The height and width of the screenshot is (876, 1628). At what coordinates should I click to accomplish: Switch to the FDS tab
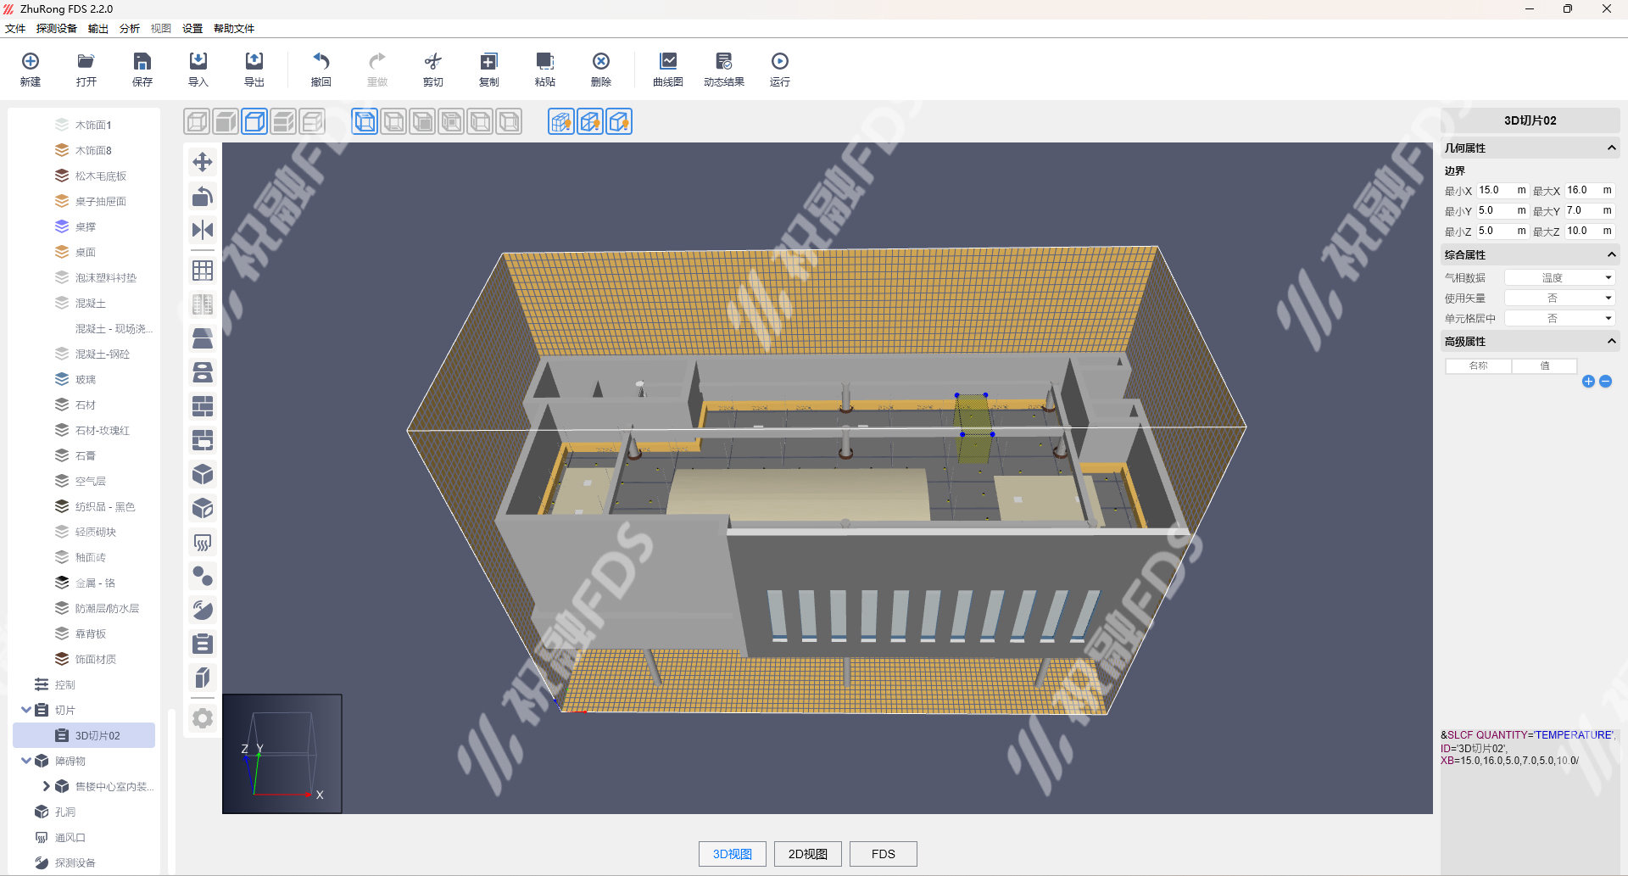pos(884,854)
